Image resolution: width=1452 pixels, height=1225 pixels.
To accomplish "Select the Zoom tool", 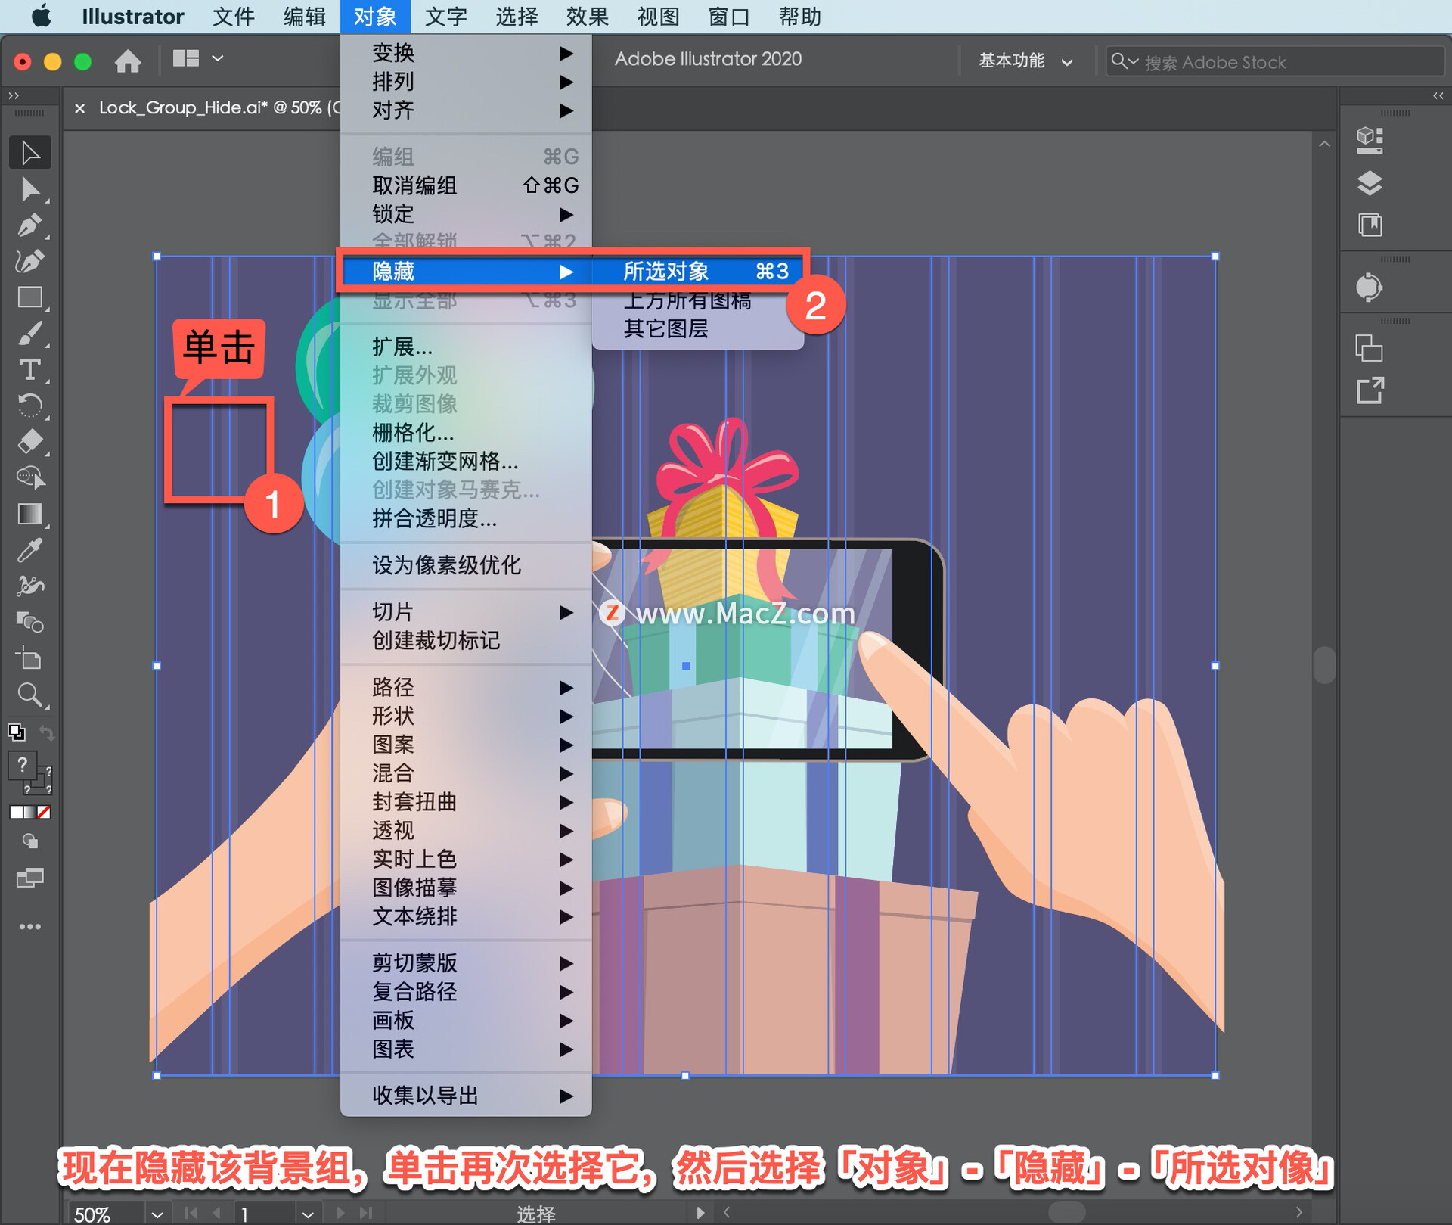I will coord(30,695).
